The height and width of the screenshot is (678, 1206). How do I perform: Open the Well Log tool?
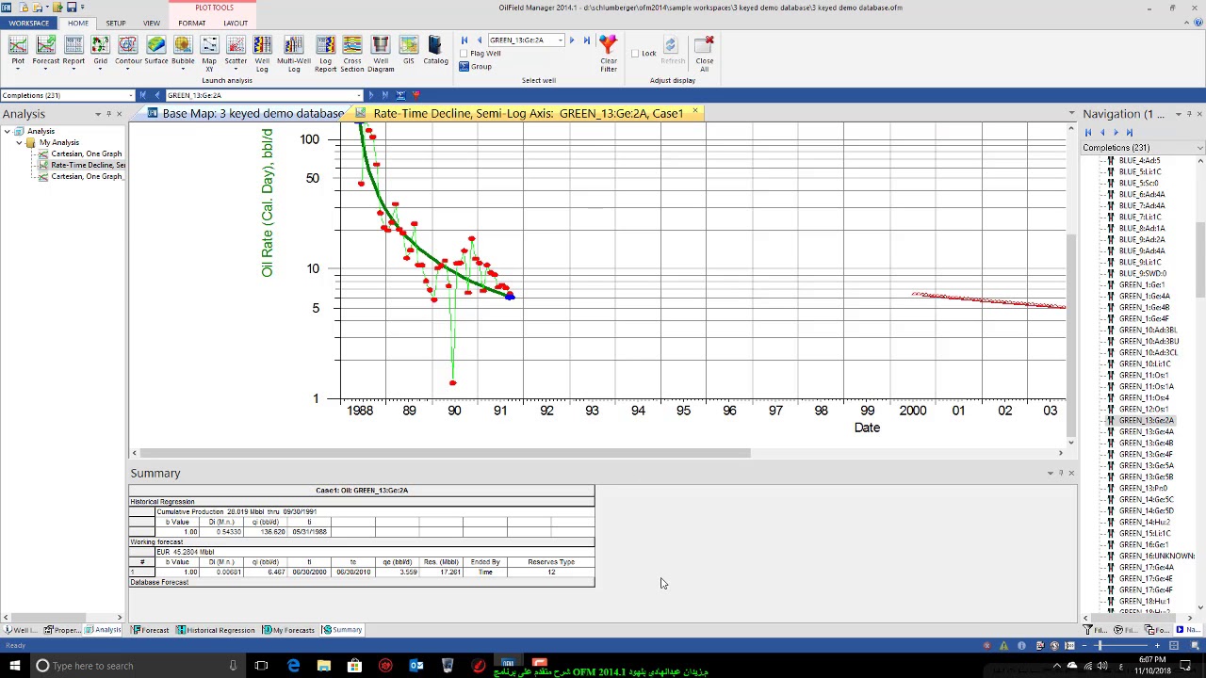click(x=262, y=54)
